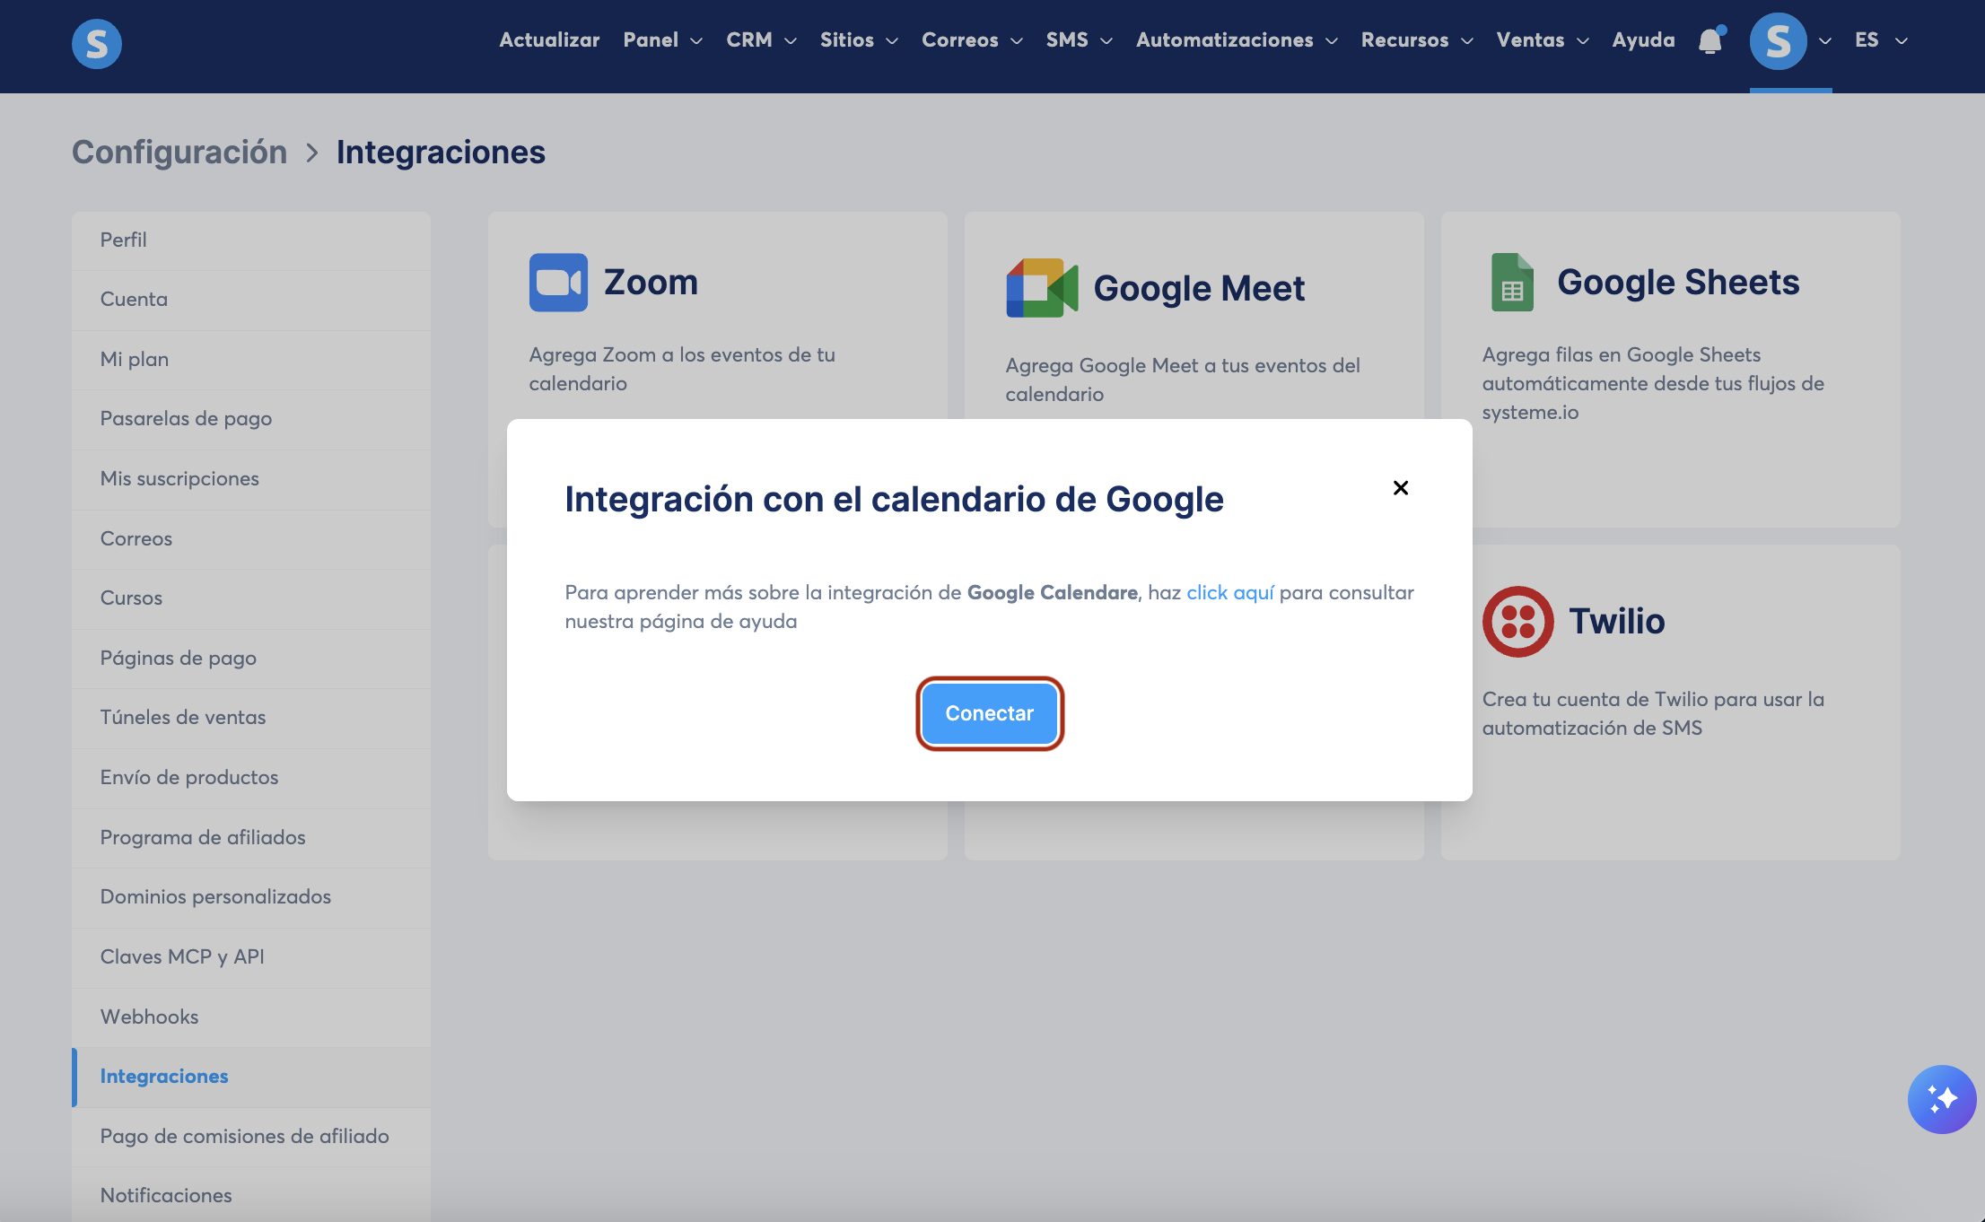
Task: Click the Google Meet logo icon
Action: [1042, 288]
